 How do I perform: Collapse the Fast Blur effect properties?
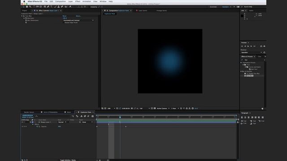click(x=22, y=16)
